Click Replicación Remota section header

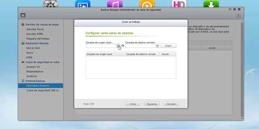pos(37,44)
